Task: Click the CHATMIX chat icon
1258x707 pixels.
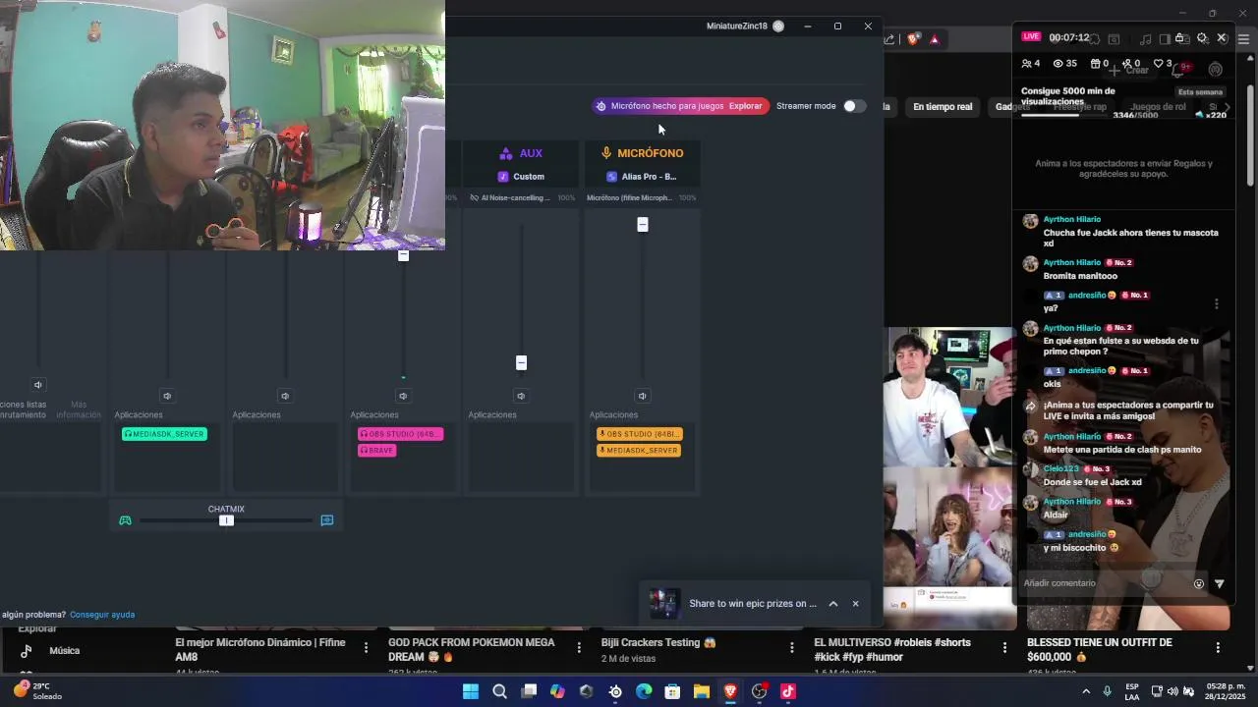Action: [x=327, y=520]
